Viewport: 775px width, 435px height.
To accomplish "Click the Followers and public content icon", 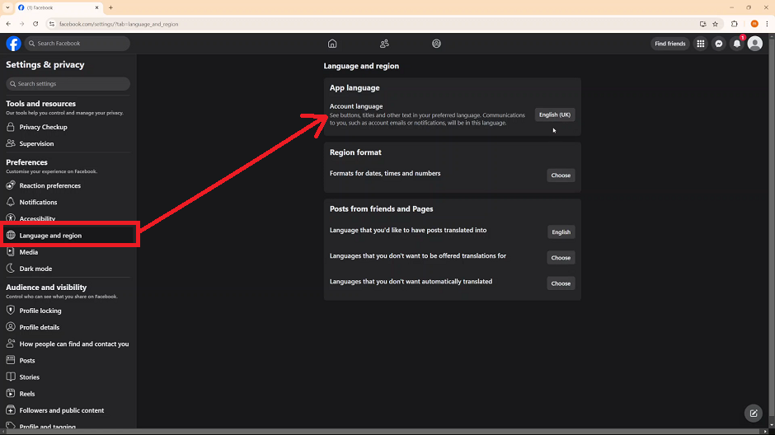I will (x=11, y=410).
